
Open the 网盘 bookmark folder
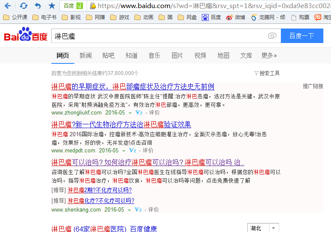coord(187,17)
